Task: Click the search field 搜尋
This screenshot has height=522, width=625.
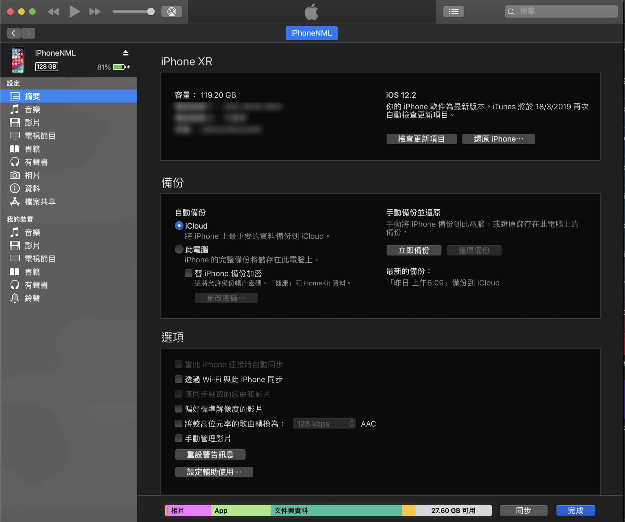Action: (561, 12)
